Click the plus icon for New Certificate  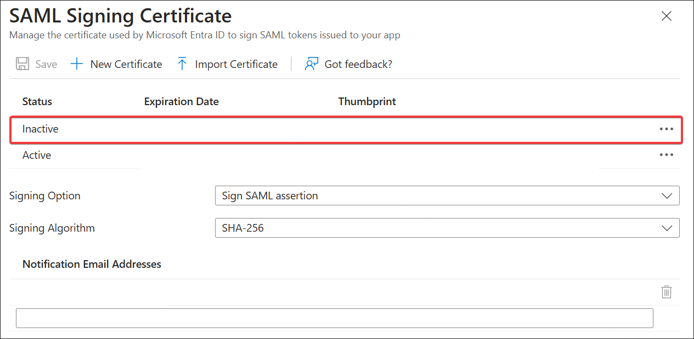77,64
